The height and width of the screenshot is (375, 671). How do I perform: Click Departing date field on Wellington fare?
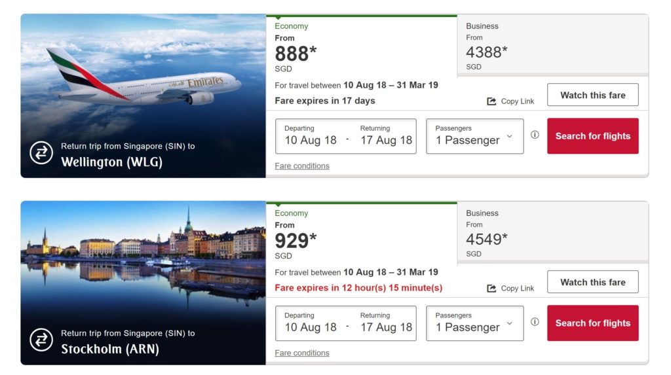tap(311, 136)
